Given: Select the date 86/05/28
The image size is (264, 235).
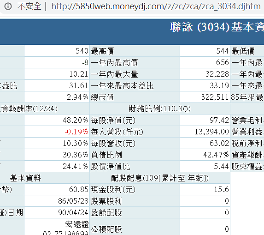Looking at the screenshot, I should 73,201.
